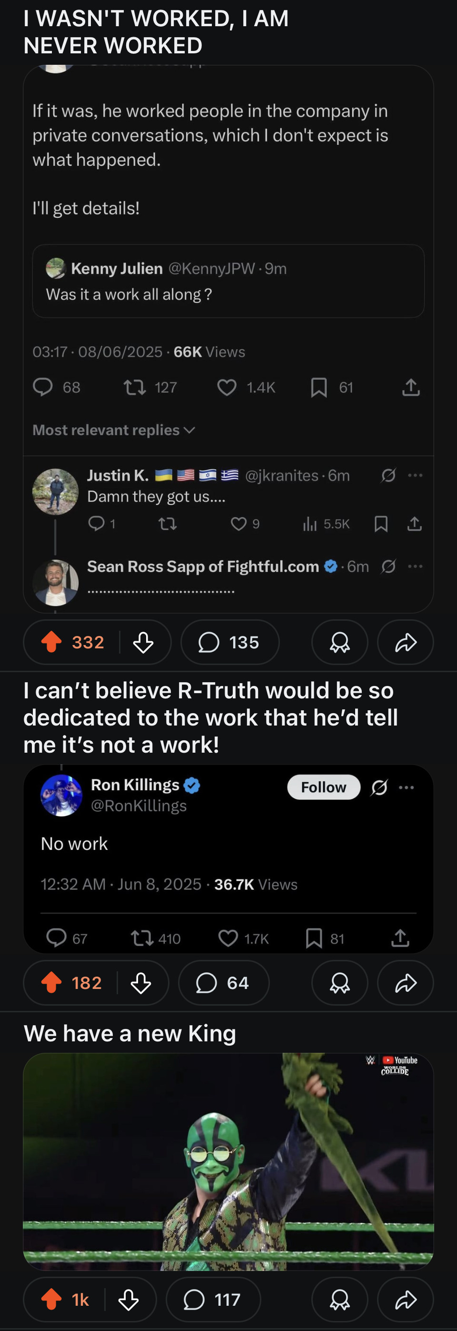This screenshot has height=1331, width=457.
Task: Upvote the 'We have a new King' post
Action: 51,1299
